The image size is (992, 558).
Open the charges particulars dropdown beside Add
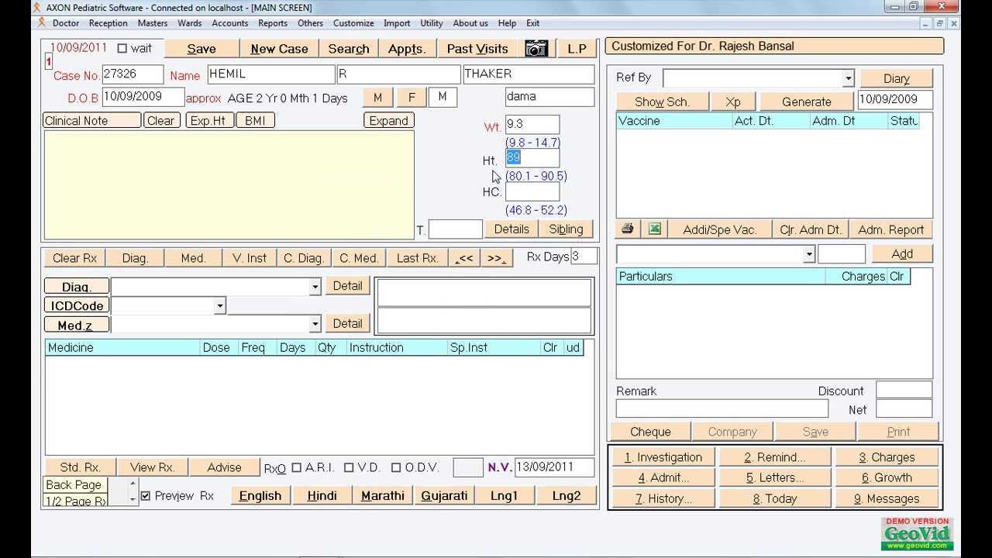click(x=809, y=254)
